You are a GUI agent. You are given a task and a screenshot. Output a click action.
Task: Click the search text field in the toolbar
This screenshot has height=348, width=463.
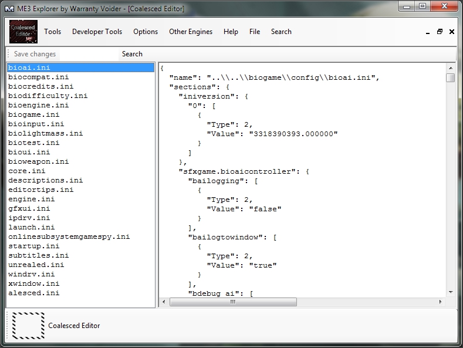[x=89, y=54]
